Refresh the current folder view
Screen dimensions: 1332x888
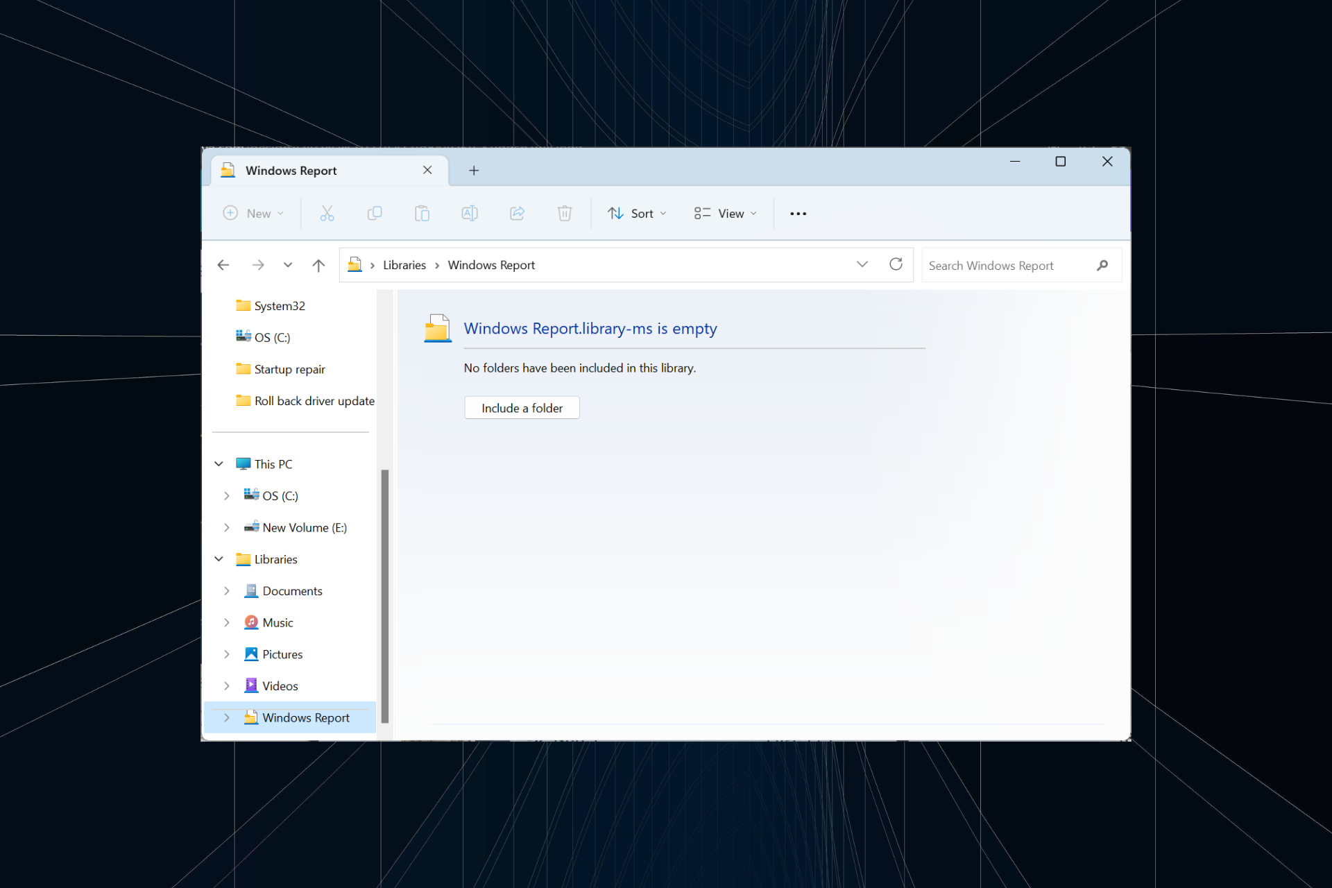click(x=896, y=264)
